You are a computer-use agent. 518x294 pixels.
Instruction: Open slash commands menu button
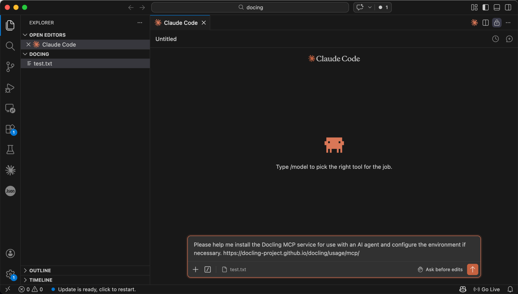pos(208,269)
